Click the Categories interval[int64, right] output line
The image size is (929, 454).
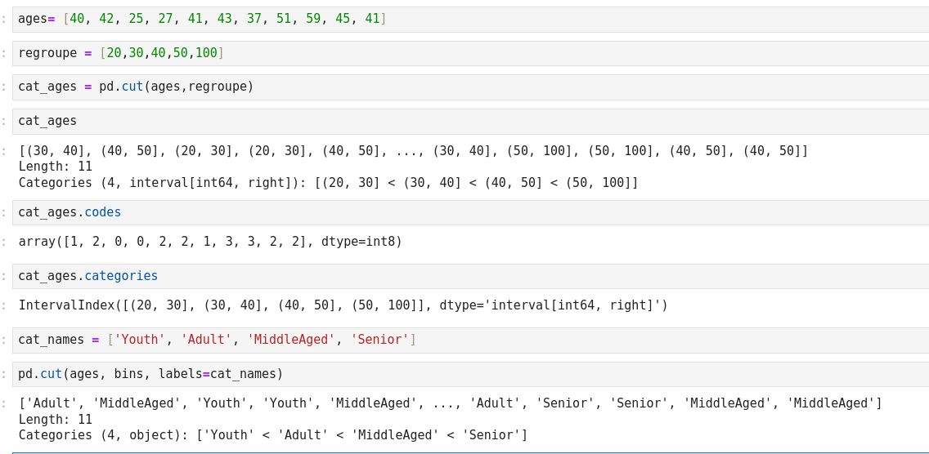point(328,182)
